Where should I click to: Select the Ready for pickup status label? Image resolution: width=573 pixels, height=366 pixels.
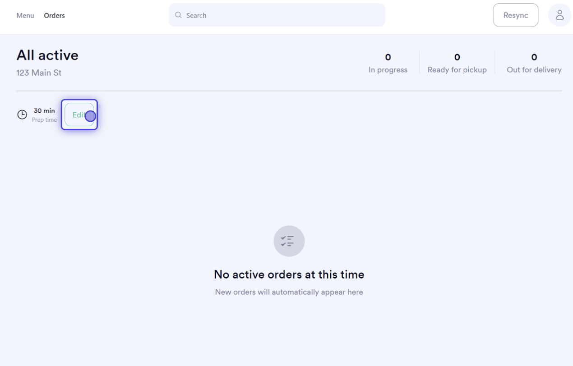coord(457,70)
